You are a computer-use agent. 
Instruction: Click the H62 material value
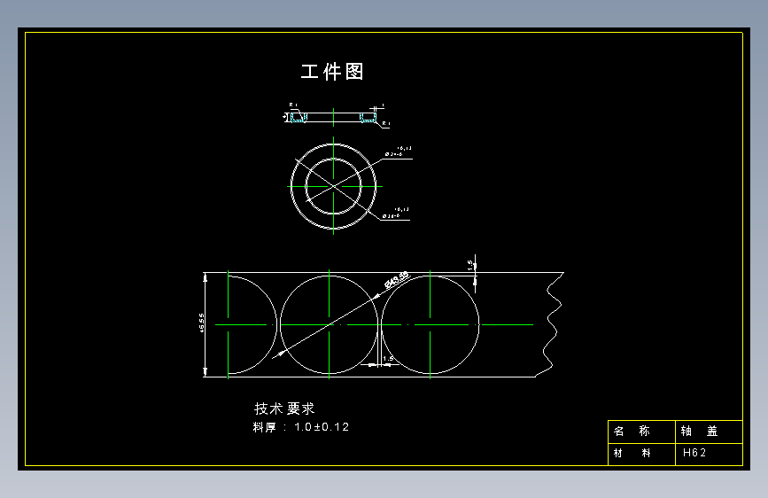pos(694,453)
